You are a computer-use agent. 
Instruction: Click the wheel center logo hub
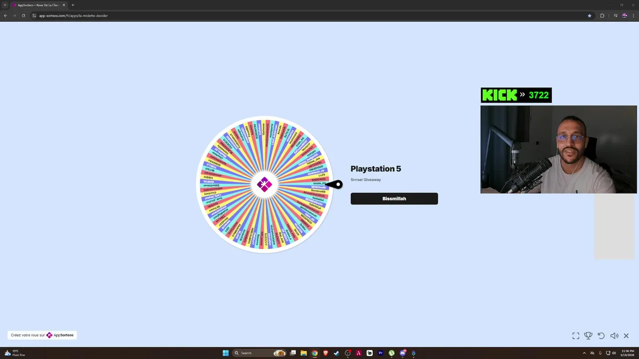point(265,184)
